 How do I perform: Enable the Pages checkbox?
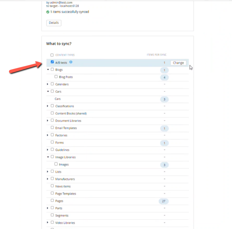pos(52,200)
